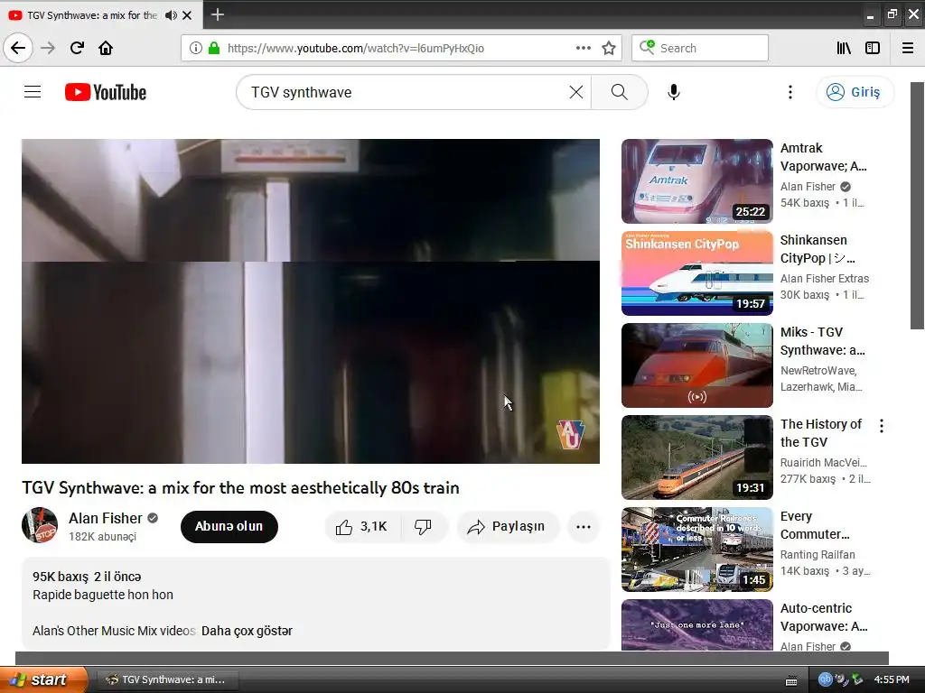Image resolution: width=925 pixels, height=693 pixels.
Task: Click the green padlock security icon
Action: pyautogui.click(x=214, y=48)
